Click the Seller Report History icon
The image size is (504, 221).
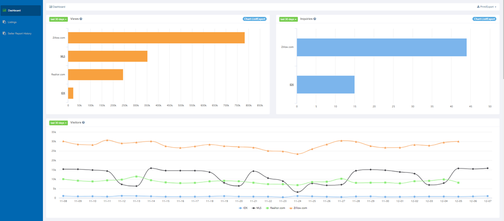[4, 33]
